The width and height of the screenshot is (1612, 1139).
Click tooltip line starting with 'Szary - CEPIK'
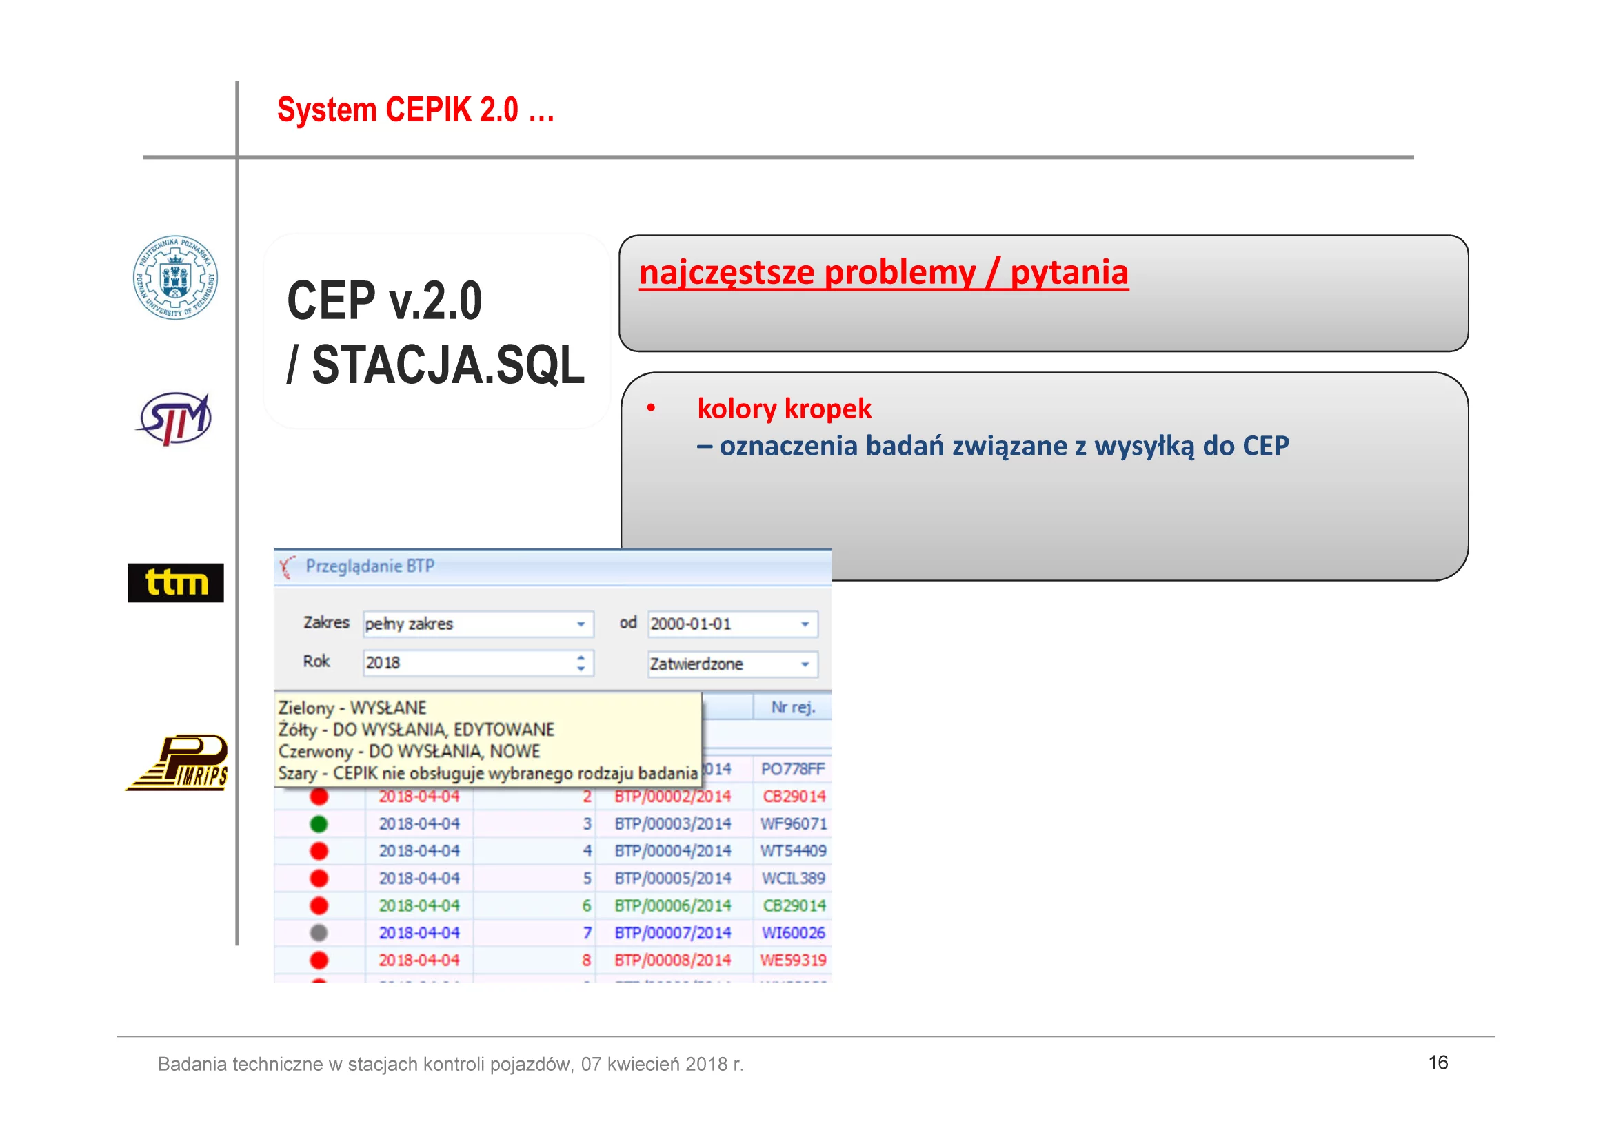[488, 774]
